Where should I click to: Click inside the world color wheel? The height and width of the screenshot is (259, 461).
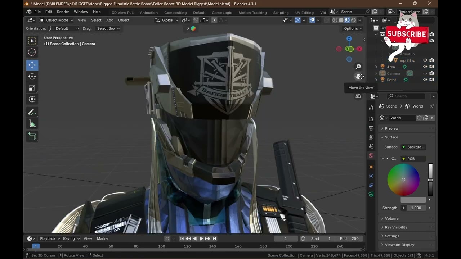click(403, 180)
